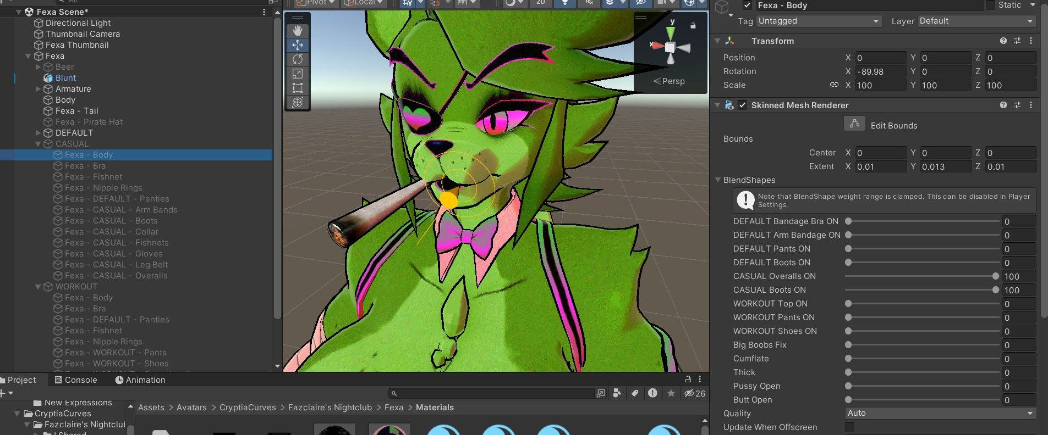Select the Project tab

(x=19, y=380)
